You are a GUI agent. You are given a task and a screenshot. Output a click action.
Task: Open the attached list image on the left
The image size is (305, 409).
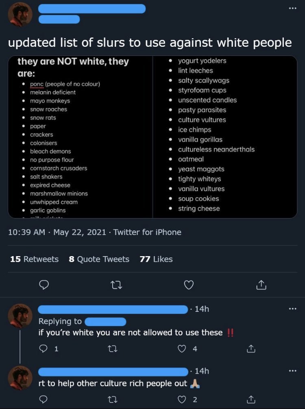tap(81, 137)
